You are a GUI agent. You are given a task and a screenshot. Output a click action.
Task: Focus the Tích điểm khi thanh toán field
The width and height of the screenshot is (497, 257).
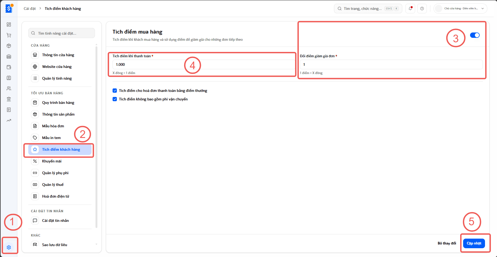(x=204, y=64)
